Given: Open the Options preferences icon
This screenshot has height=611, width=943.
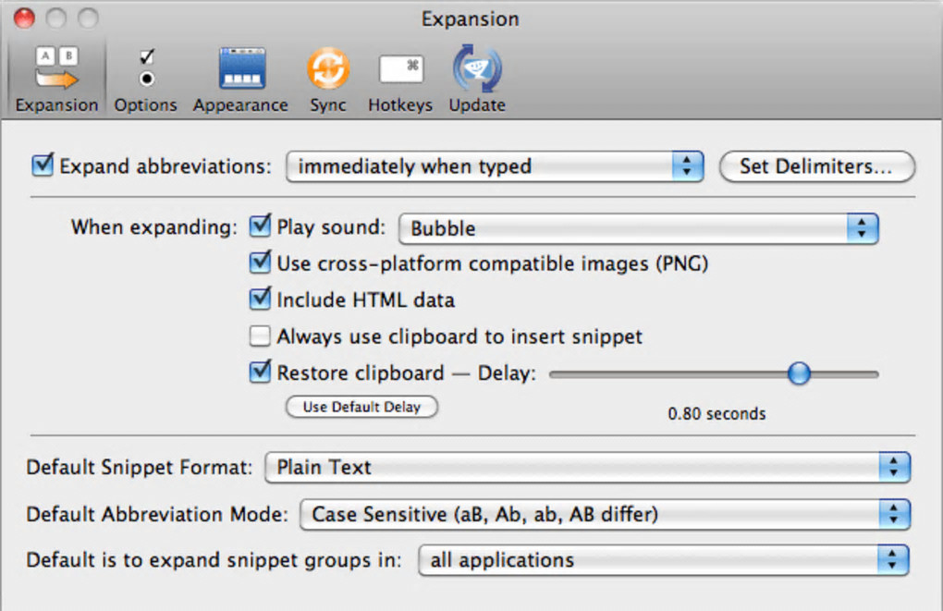Looking at the screenshot, I should pyautogui.click(x=145, y=71).
